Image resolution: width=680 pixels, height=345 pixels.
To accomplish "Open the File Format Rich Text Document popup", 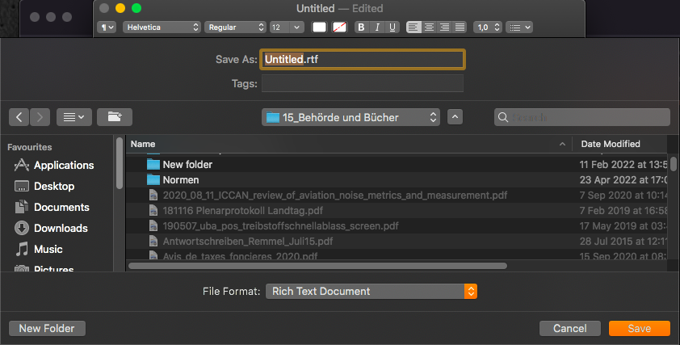I will pos(371,291).
